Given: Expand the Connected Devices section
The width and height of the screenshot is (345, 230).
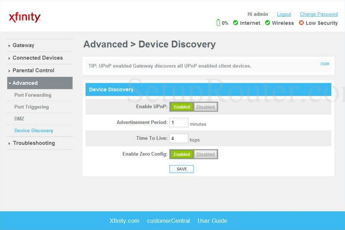Looking at the screenshot, I should point(37,58).
